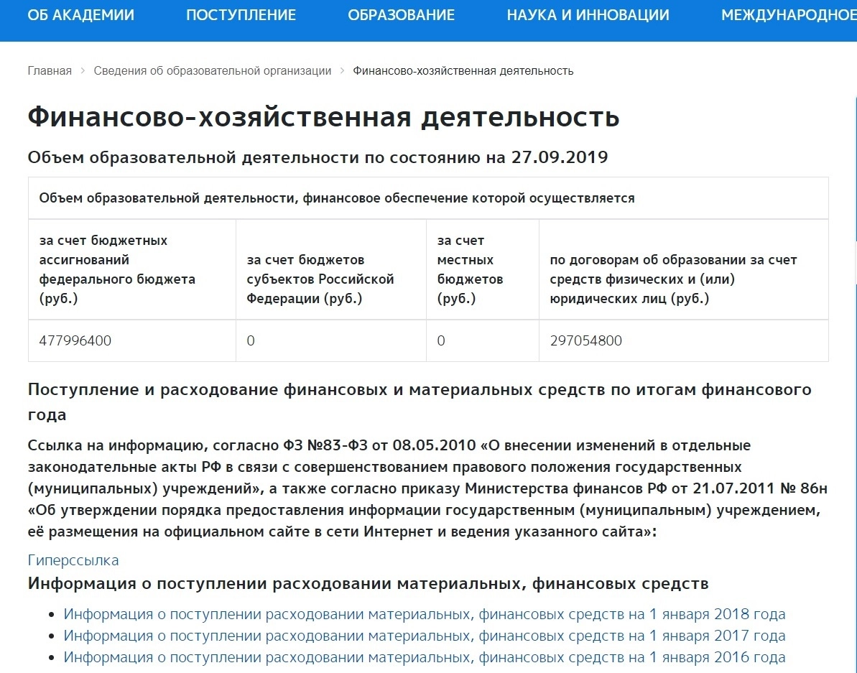
Task: Open breadcrumb Сведения об образовательной организации
Action: pos(211,70)
